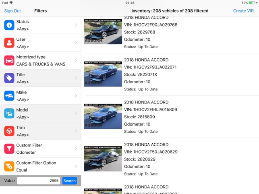The height and width of the screenshot is (194, 259).
Task: Tap the red User person icon
Action: [9, 43]
